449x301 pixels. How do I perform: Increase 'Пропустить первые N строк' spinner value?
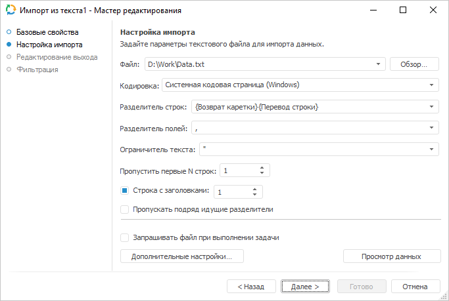(x=262, y=167)
